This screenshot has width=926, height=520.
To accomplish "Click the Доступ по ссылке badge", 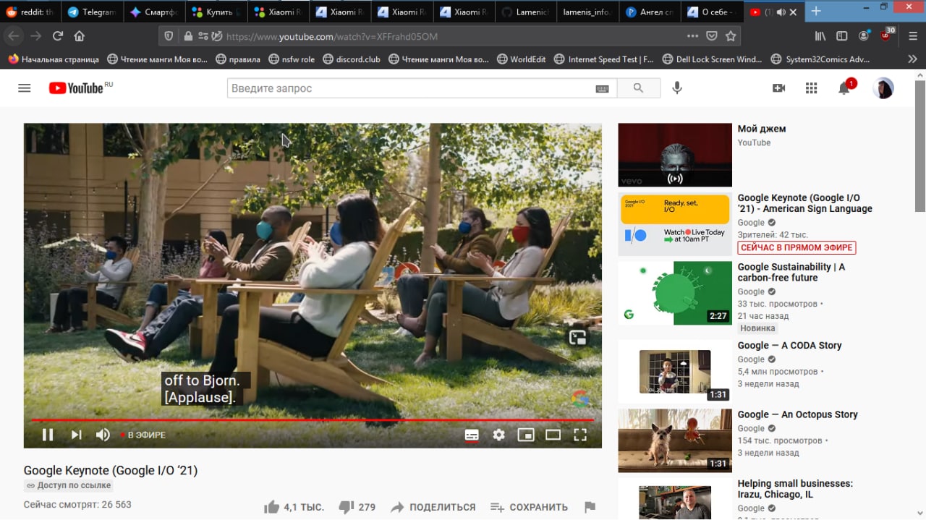I will point(69,485).
